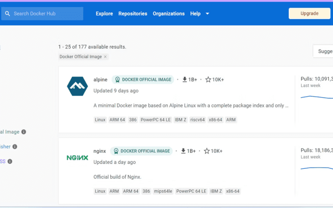Open the alpine repository title
This screenshot has width=333, height=208.
pos(100,79)
